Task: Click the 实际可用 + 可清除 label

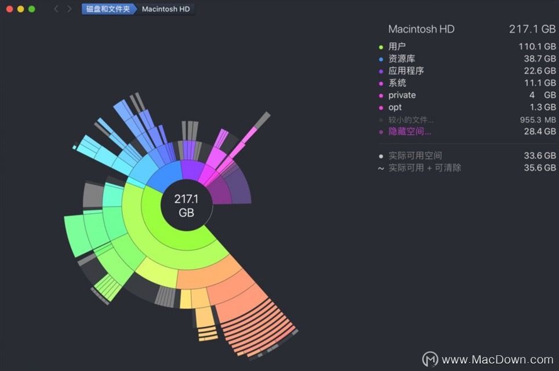Action: pyautogui.click(x=424, y=168)
